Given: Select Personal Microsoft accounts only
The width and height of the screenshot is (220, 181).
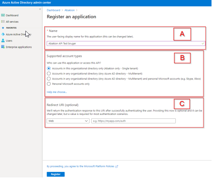Looking at the screenshot, I should tap(49, 84).
